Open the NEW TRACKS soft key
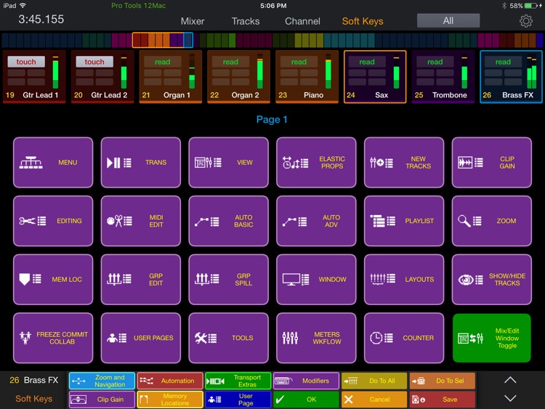Viewport: 545px width, 409px height. pyautogui.click(x=404, y=162)
